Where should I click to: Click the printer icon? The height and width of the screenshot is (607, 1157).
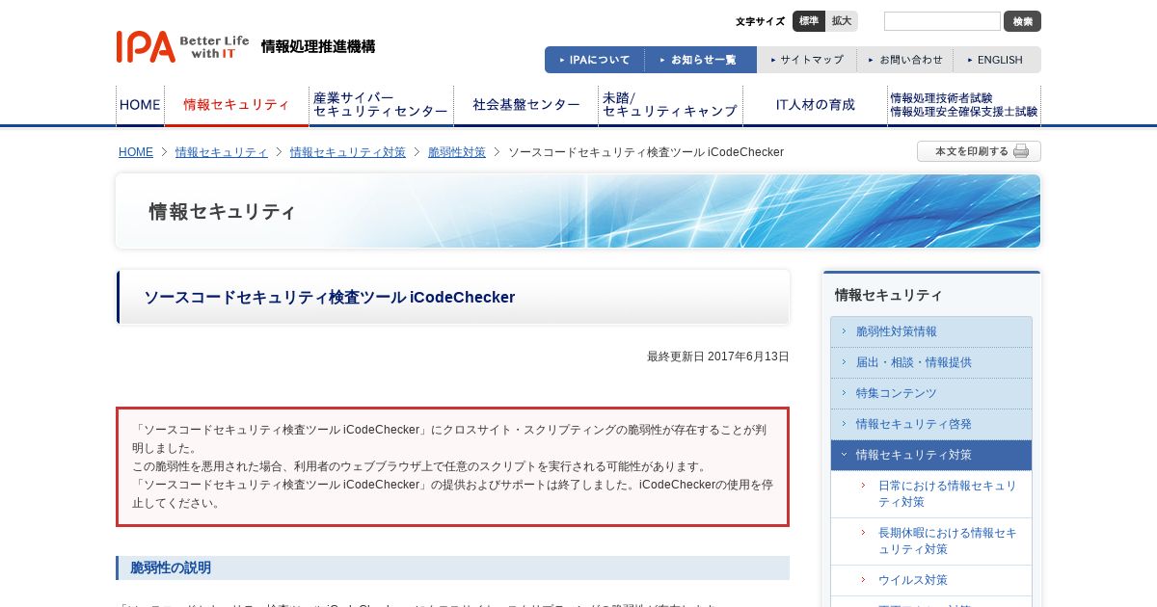tap(1021, 151)
